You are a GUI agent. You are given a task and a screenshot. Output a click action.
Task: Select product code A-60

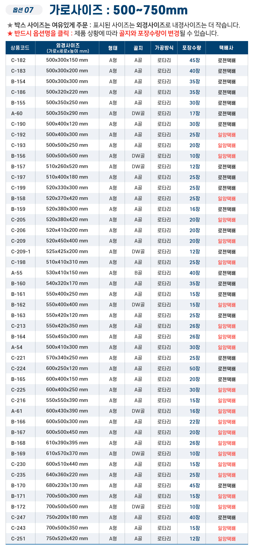coord(17,113)
